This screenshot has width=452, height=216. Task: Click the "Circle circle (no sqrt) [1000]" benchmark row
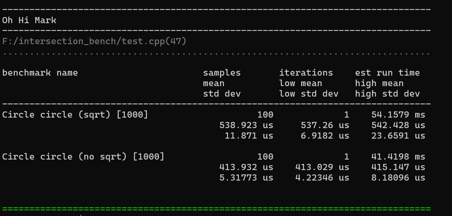tap(83, 157)
